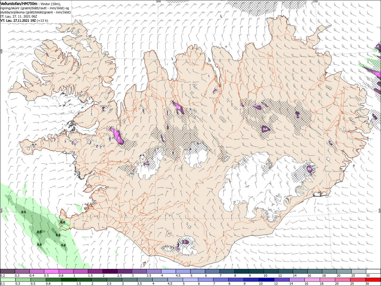
Task: Pick the darkest blue rain scale swatch
Action: (x=266, y=280)
